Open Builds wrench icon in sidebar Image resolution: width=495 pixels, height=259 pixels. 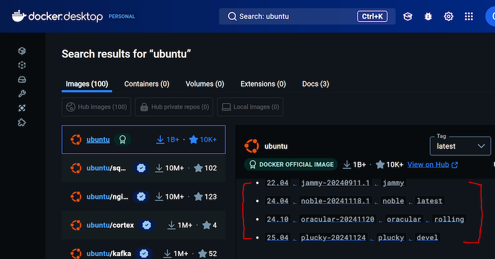[22, 94]
